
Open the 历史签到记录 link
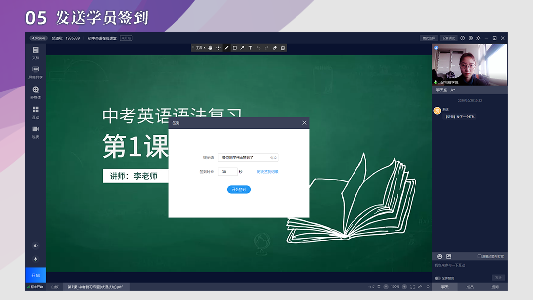point(268,172)
